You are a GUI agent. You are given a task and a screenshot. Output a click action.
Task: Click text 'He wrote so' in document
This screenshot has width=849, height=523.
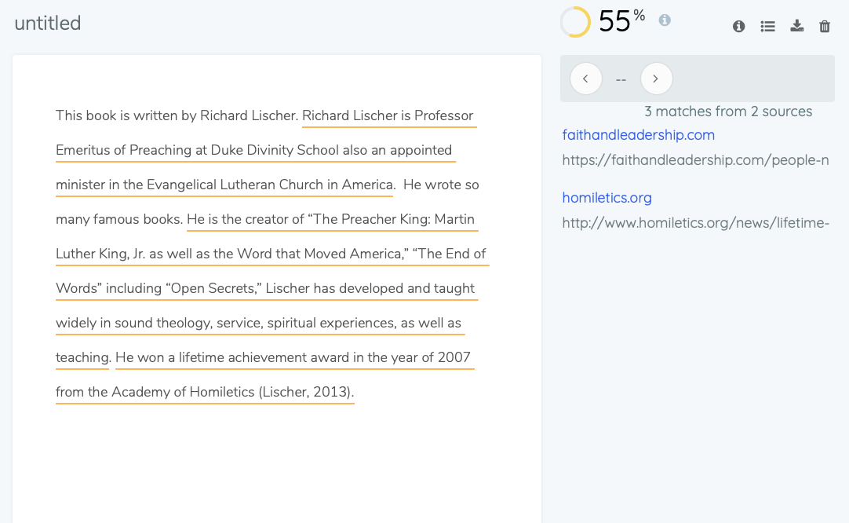pyautogui.click(x=441, y=185)
